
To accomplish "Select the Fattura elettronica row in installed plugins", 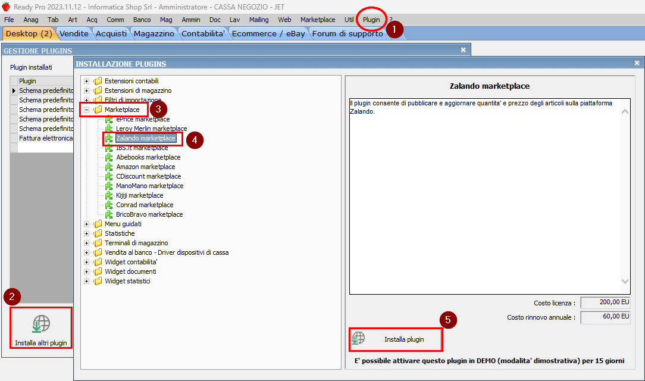I will [46, 138].
